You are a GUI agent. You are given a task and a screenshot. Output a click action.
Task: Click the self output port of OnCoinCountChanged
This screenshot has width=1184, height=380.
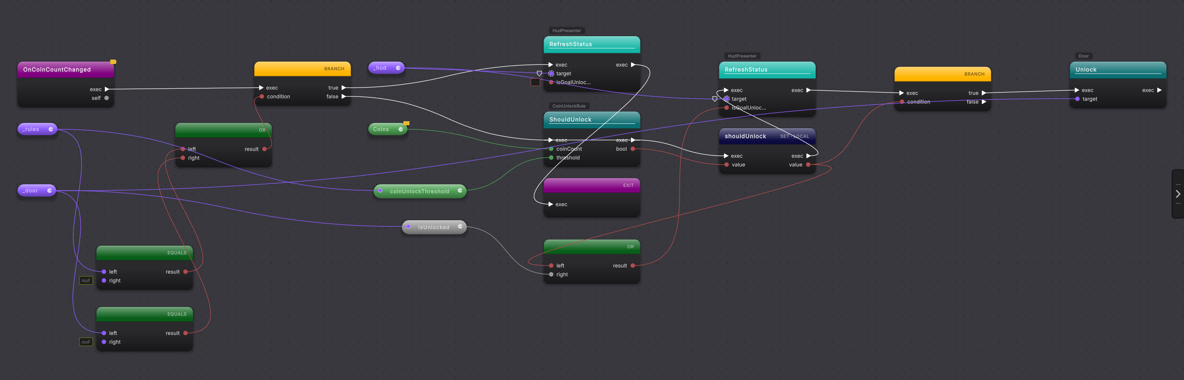(x=106, y=98)
